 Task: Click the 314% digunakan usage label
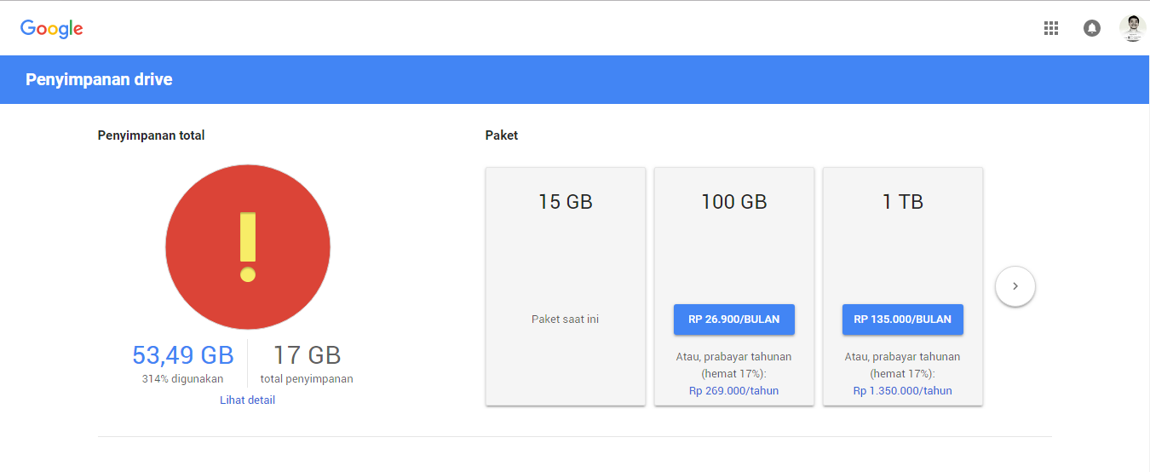[182, 379]
